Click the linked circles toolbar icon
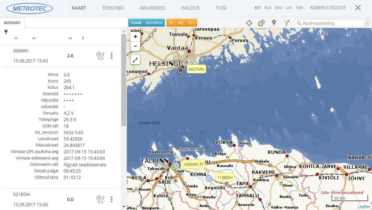 [261, 23]
